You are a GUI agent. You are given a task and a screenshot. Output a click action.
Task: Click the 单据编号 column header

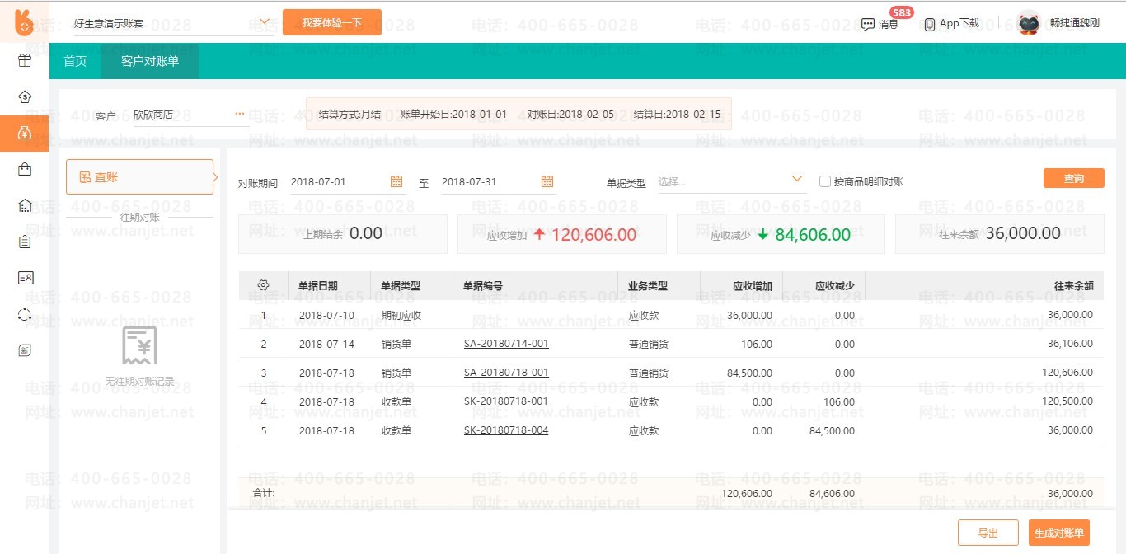click(x=483, y=286)
